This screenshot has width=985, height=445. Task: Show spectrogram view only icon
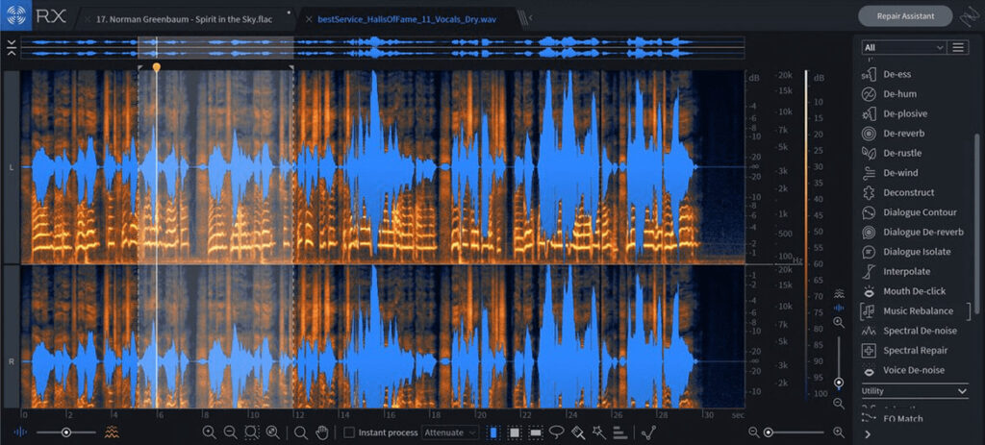coord(112,433)
